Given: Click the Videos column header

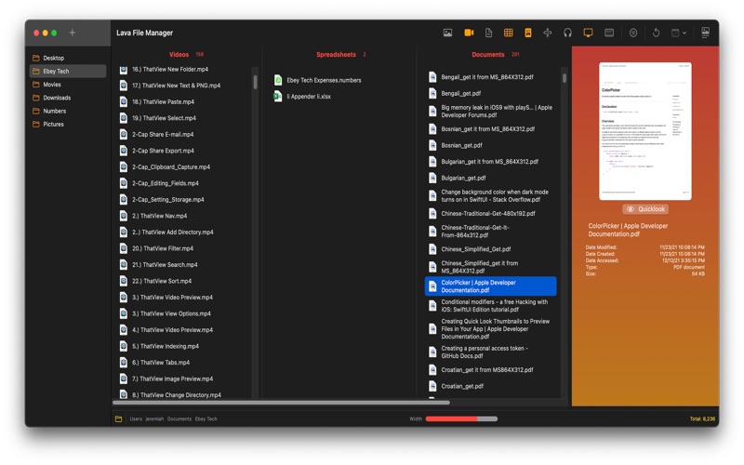Looking at the screenshot, I should (179, 55).
